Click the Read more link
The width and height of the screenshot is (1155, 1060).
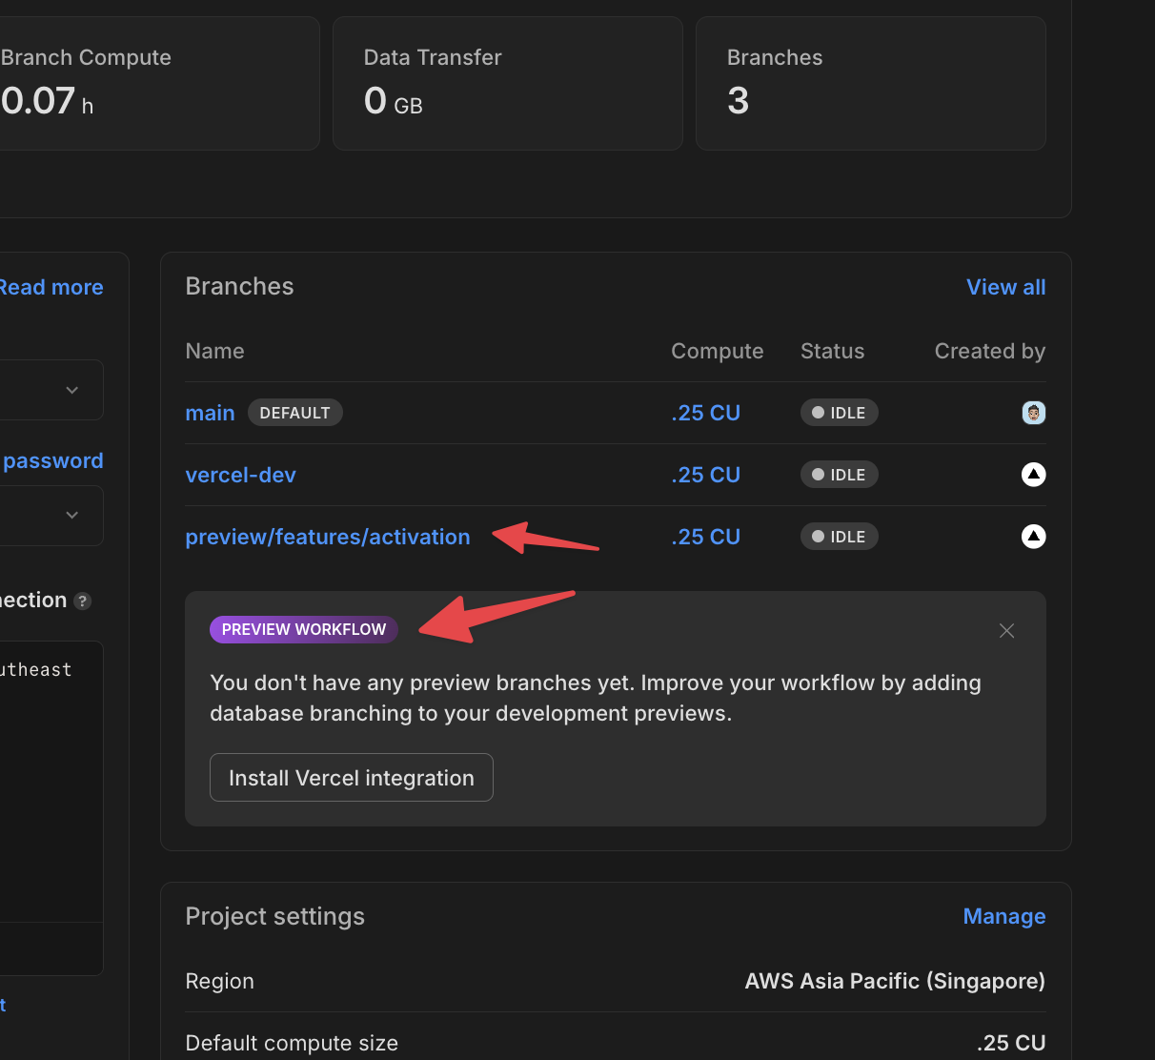click(x=51, y=287)
